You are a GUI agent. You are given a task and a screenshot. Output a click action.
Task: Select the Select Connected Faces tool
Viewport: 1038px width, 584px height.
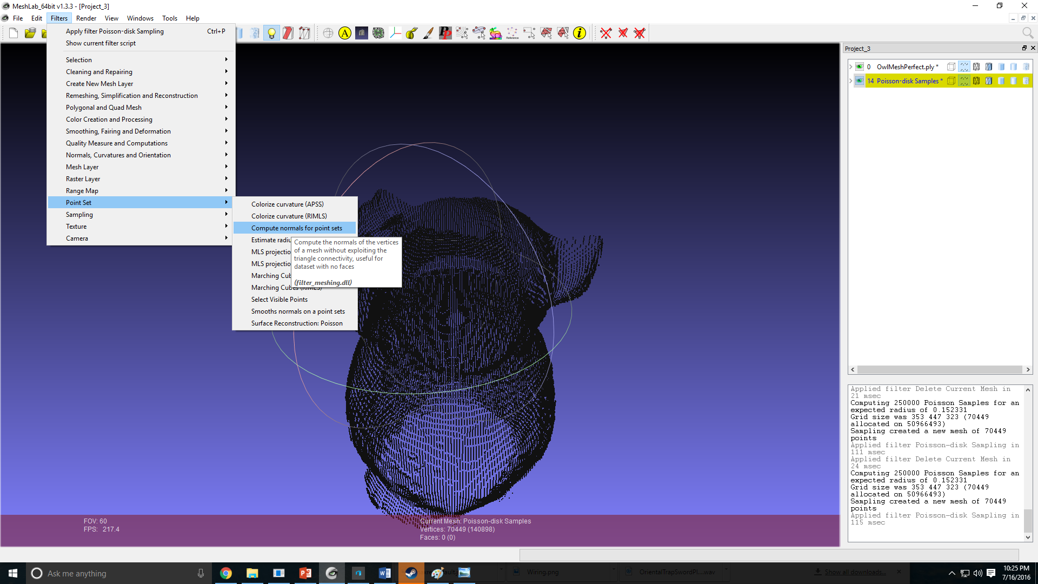[563, 34]
